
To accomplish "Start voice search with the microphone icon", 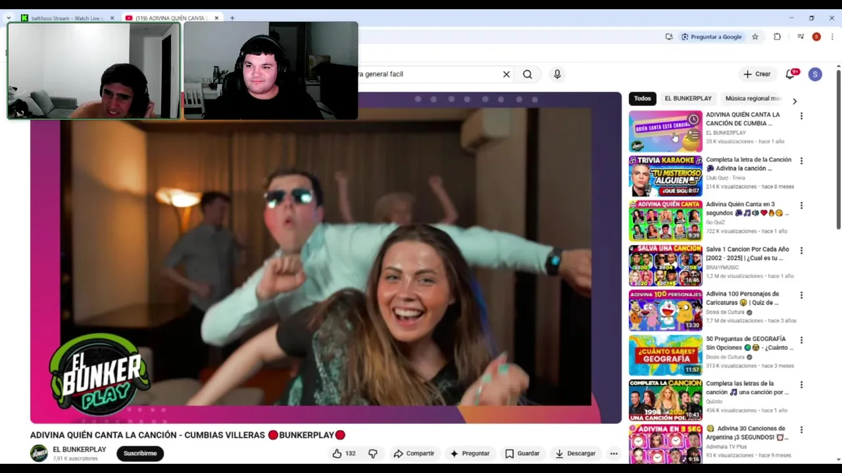I will point(557,74).
